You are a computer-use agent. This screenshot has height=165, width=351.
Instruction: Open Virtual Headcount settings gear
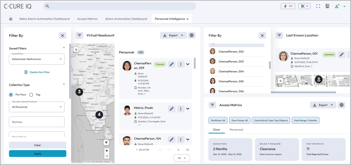pos(192,35)
